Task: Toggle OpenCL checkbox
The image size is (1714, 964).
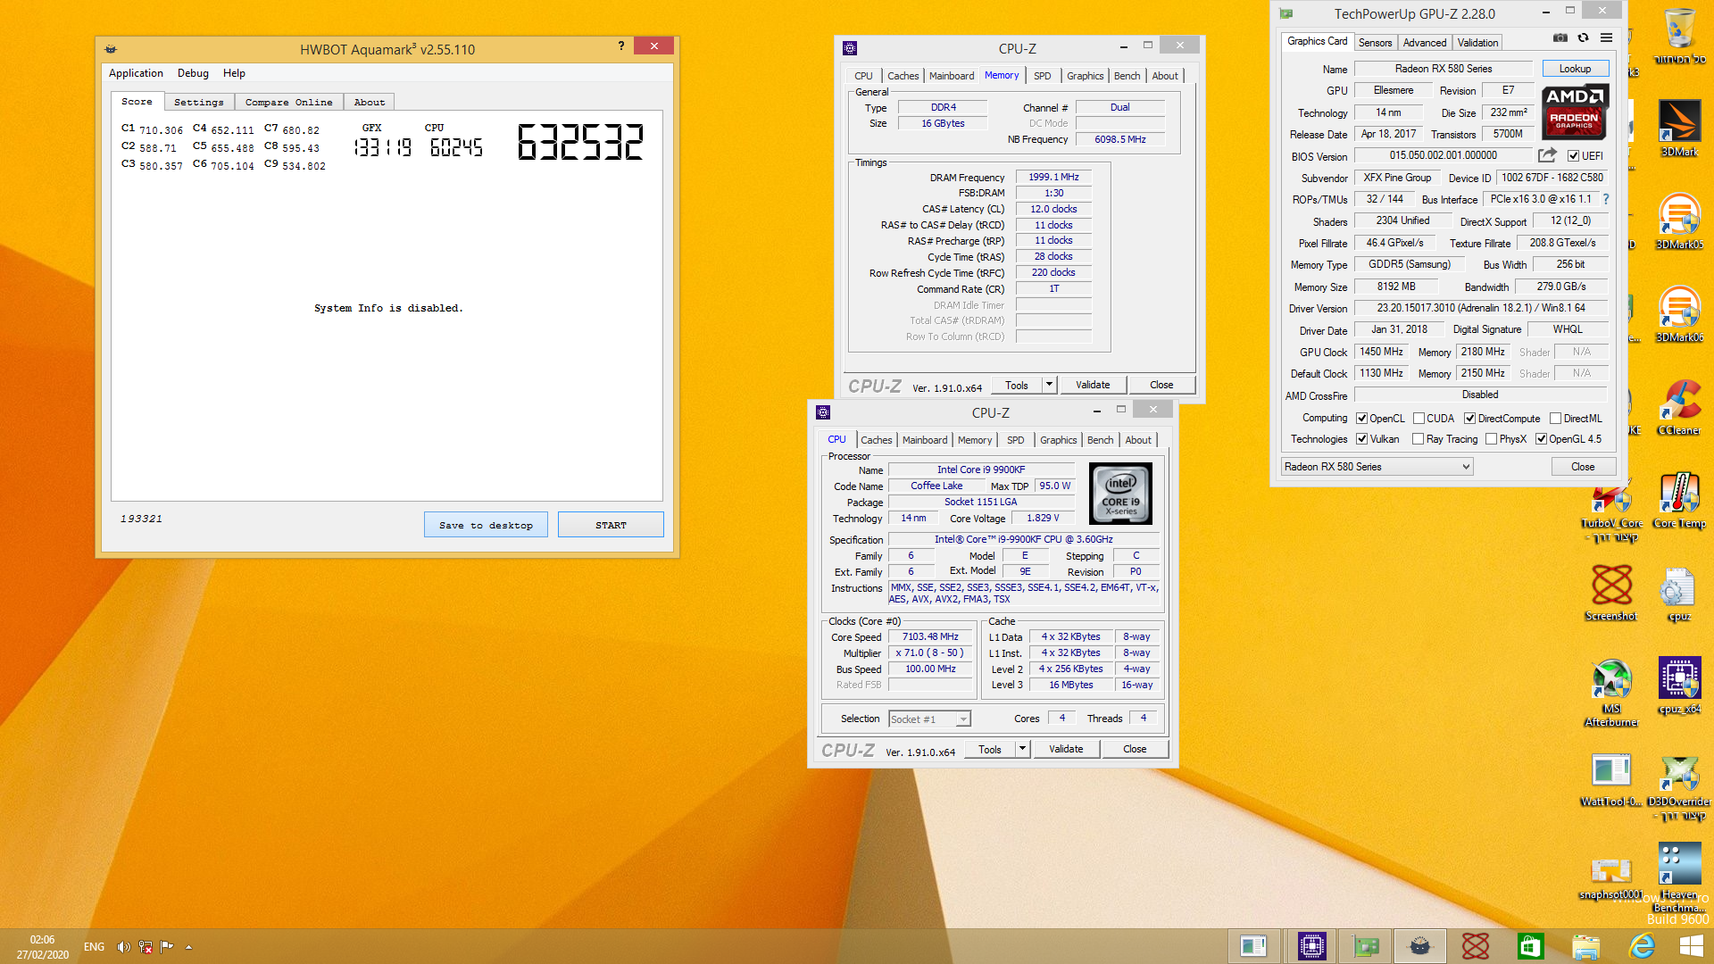Action: (x=1361, y=419)
